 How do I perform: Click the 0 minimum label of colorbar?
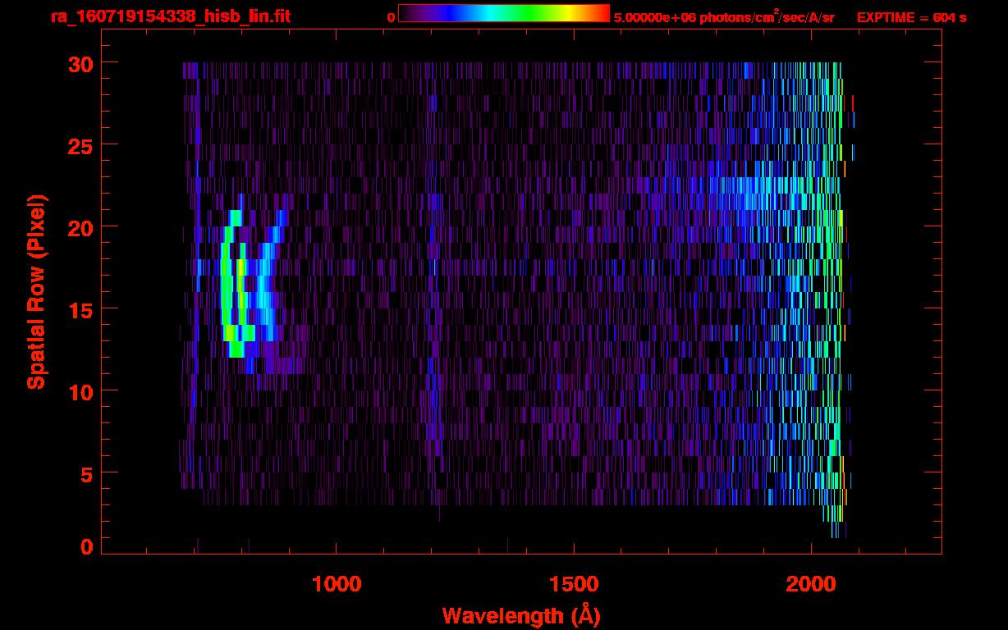pyautogui.click(x=391, y=17)
